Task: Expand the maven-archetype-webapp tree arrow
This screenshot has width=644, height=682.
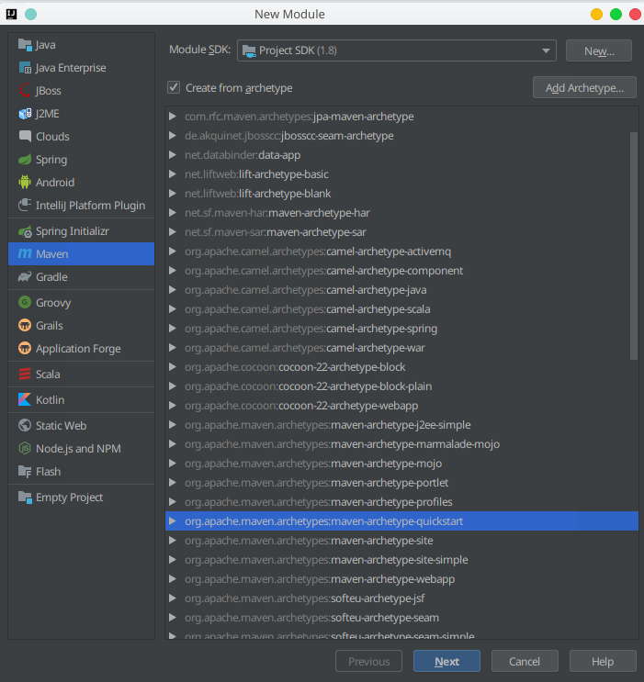Action: pos(172,579)
